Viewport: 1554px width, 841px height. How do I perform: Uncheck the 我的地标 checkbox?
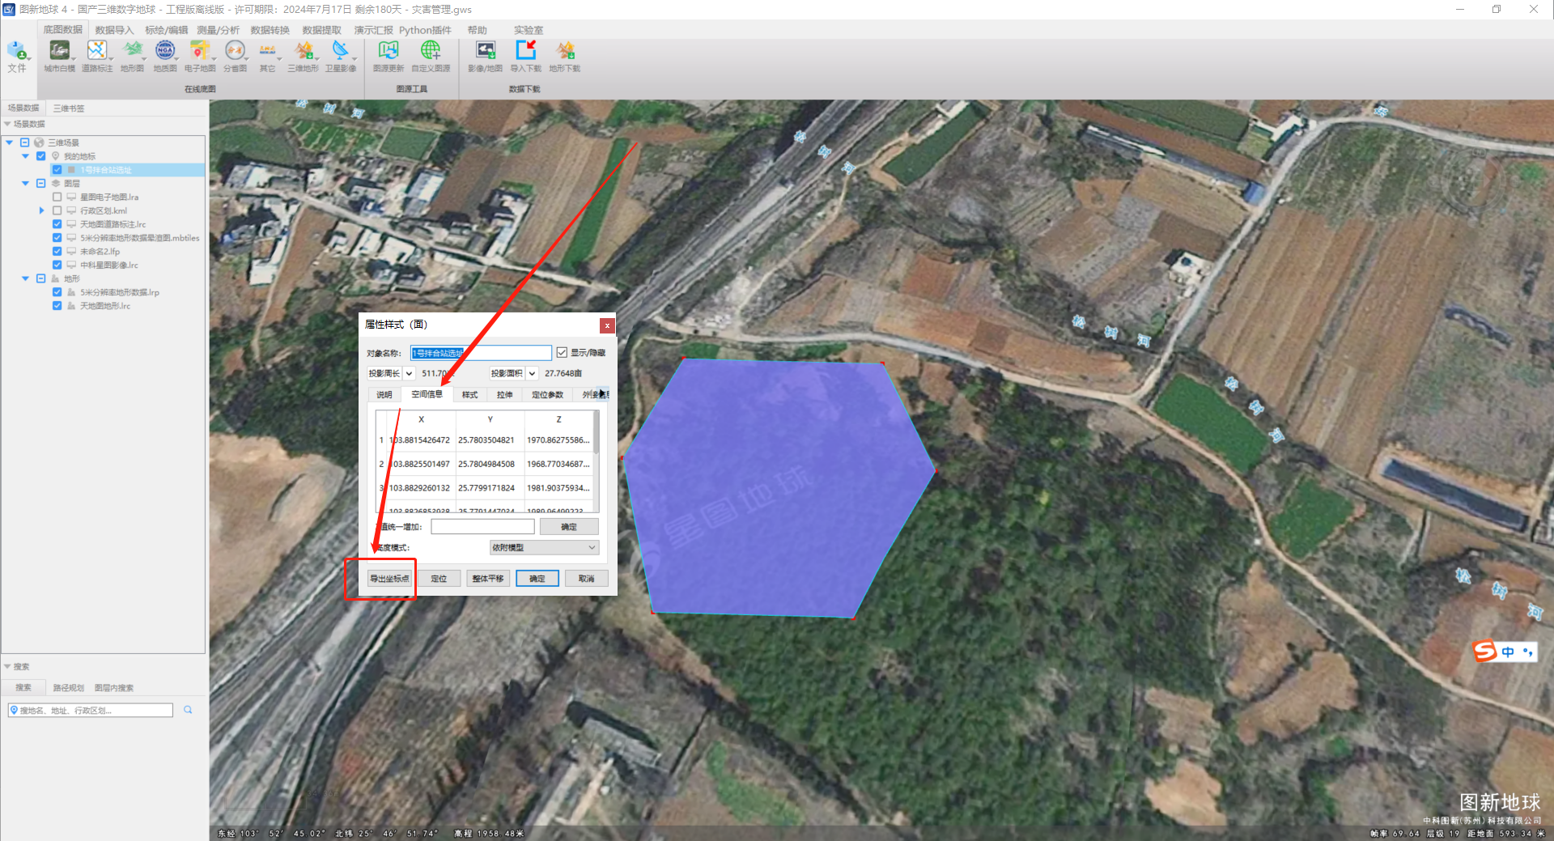[x=40, y=156]
